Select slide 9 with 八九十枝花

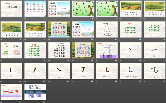pyautogui.click(x=35, y=29)
